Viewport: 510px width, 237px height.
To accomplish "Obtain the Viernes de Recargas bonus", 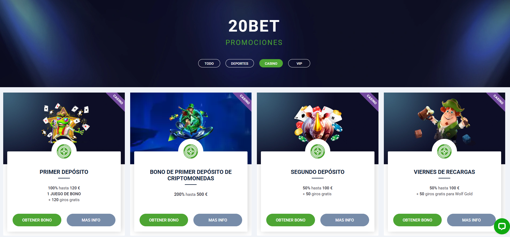I will coord(417,220).
